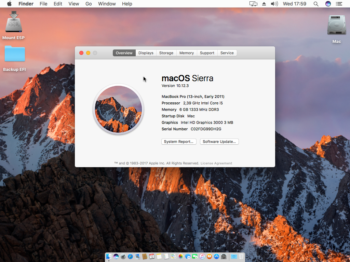350x262 pixels.
Task: Open the Apple menu
Action: 9,3
